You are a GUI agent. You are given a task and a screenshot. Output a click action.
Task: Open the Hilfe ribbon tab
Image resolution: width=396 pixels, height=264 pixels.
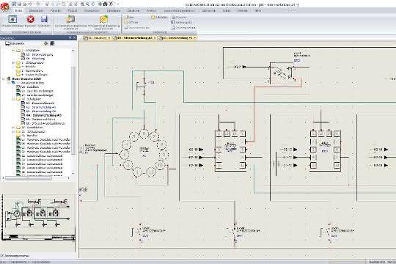point(258,10)
